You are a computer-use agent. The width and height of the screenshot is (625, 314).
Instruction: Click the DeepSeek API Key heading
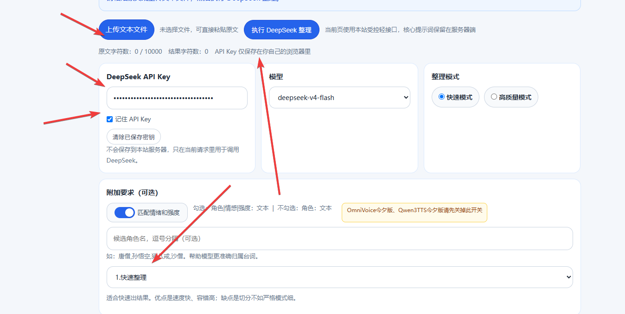point(138,77)
